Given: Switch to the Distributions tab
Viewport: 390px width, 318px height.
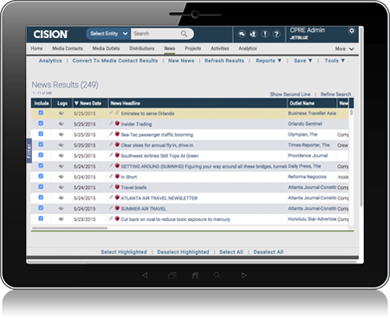Looking at the screenshot, I should (x=142, y=49).
